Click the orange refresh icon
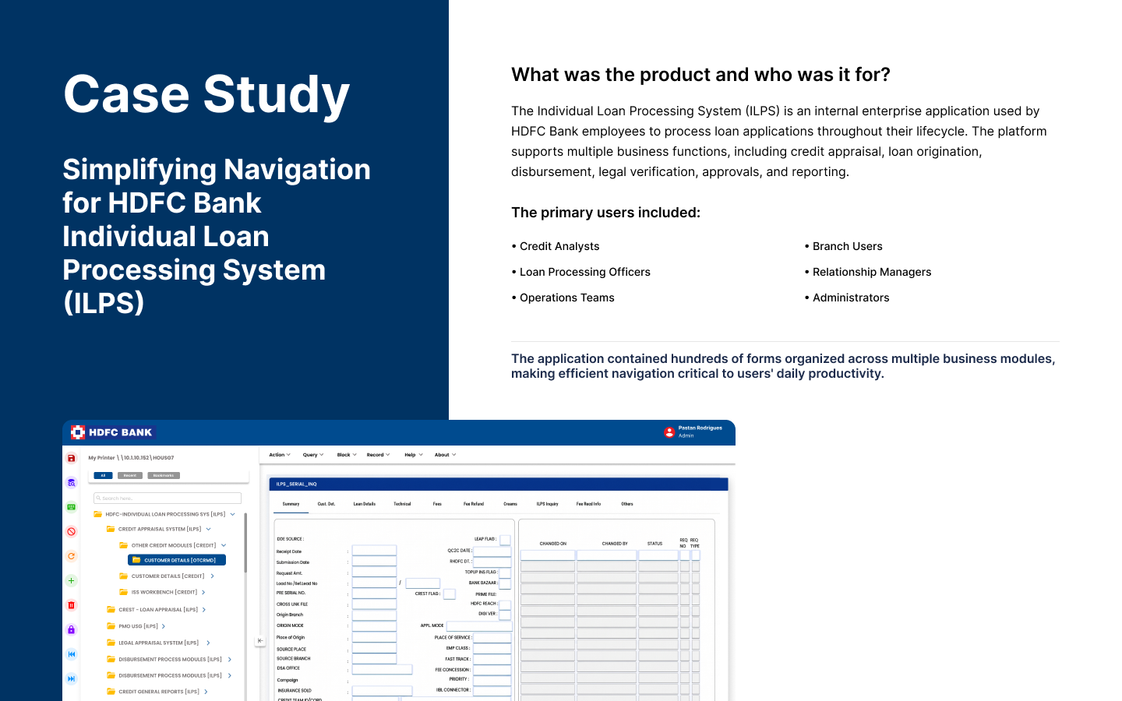Image resolution: width=1122 pixels, height=701 pixels. [x=71, y=556]
